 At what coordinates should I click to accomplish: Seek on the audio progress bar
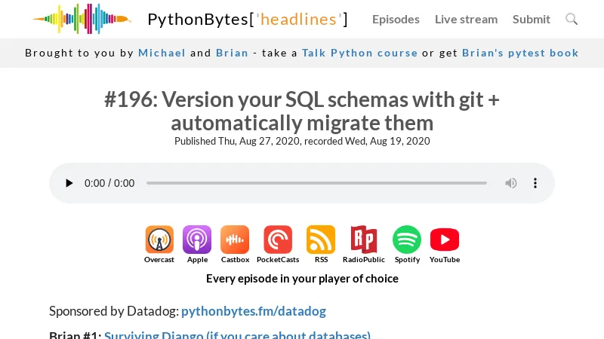[316, 183]
